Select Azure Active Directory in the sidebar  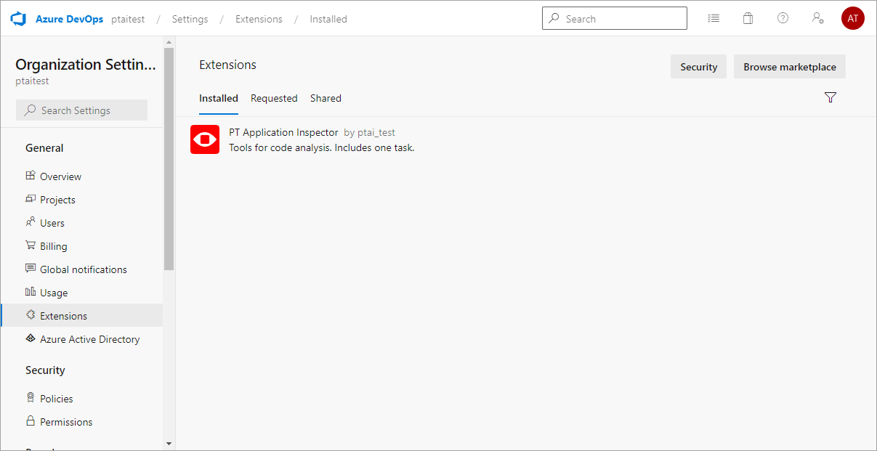[x=89, y=338]
